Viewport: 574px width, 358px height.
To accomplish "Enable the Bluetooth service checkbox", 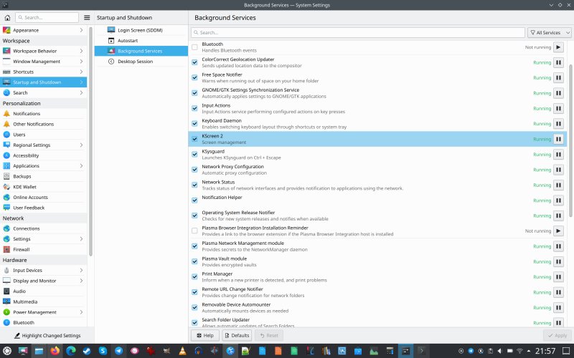I will [x=194, y=47].
